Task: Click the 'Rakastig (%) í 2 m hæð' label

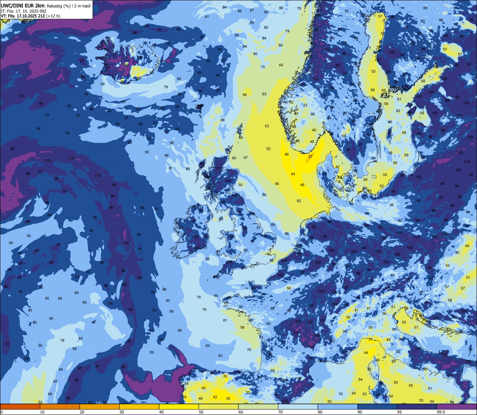Action: pos(69,6)
